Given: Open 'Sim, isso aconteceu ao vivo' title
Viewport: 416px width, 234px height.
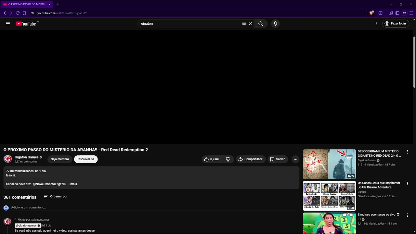Looking at the screenshot, I should [379, 214].
